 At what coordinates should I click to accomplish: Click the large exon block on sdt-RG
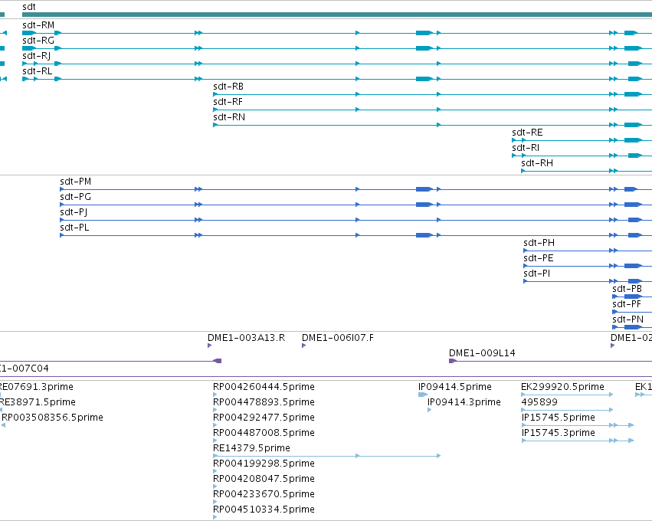(424, 48)
